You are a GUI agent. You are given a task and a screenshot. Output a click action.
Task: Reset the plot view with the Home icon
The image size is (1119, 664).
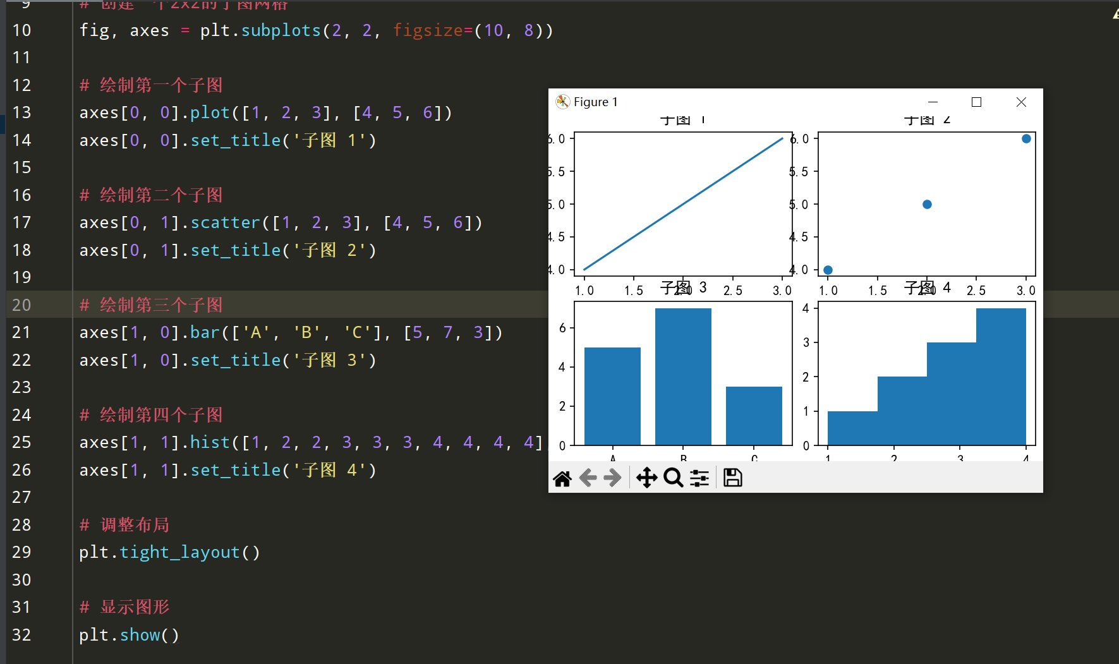point(562,478)
